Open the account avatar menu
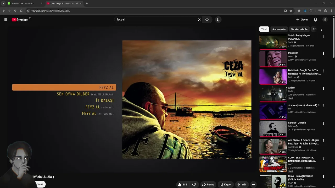Screen dimensions: 335x188 (325, 20)
